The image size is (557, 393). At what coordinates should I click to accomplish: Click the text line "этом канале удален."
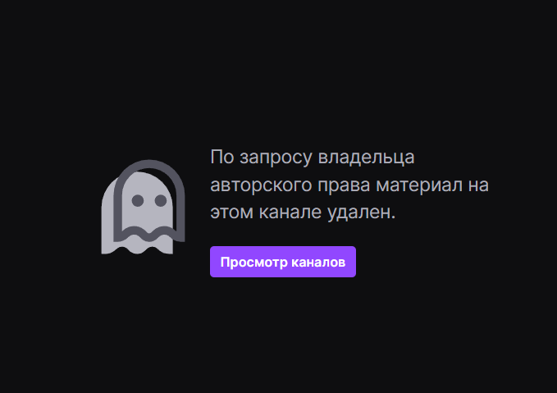coord(303,212)
